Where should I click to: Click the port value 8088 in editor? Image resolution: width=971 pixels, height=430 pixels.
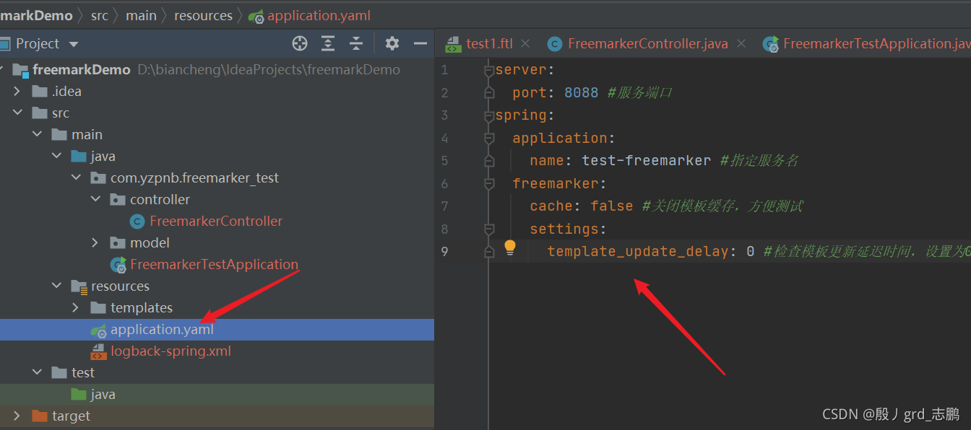(x=582, y=92)
